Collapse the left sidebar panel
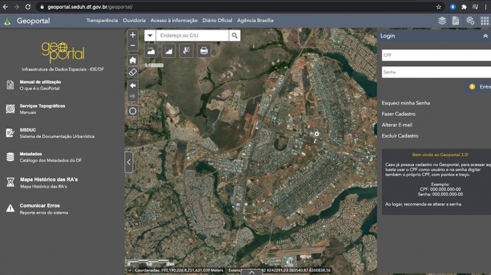 (128, 162)
